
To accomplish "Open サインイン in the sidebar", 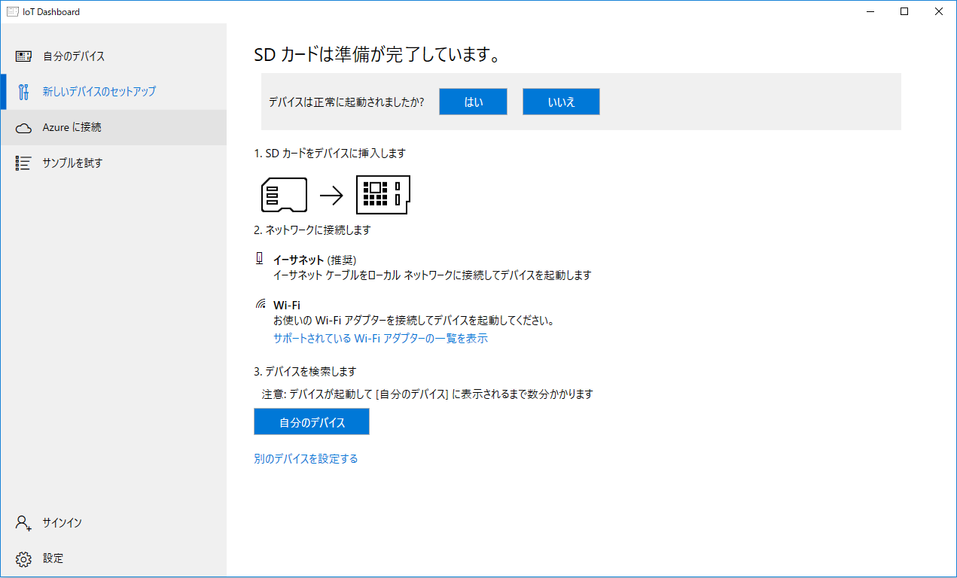I will pos(114,523).
